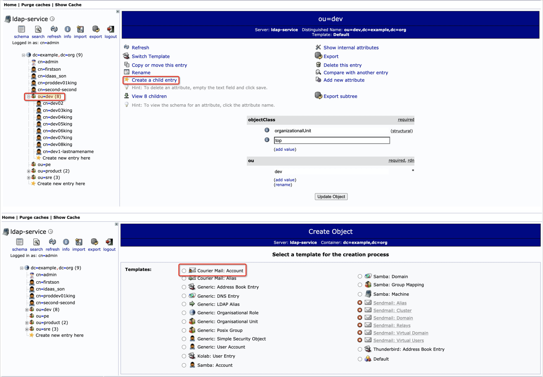Click the objectClass text field containing top

332,141
